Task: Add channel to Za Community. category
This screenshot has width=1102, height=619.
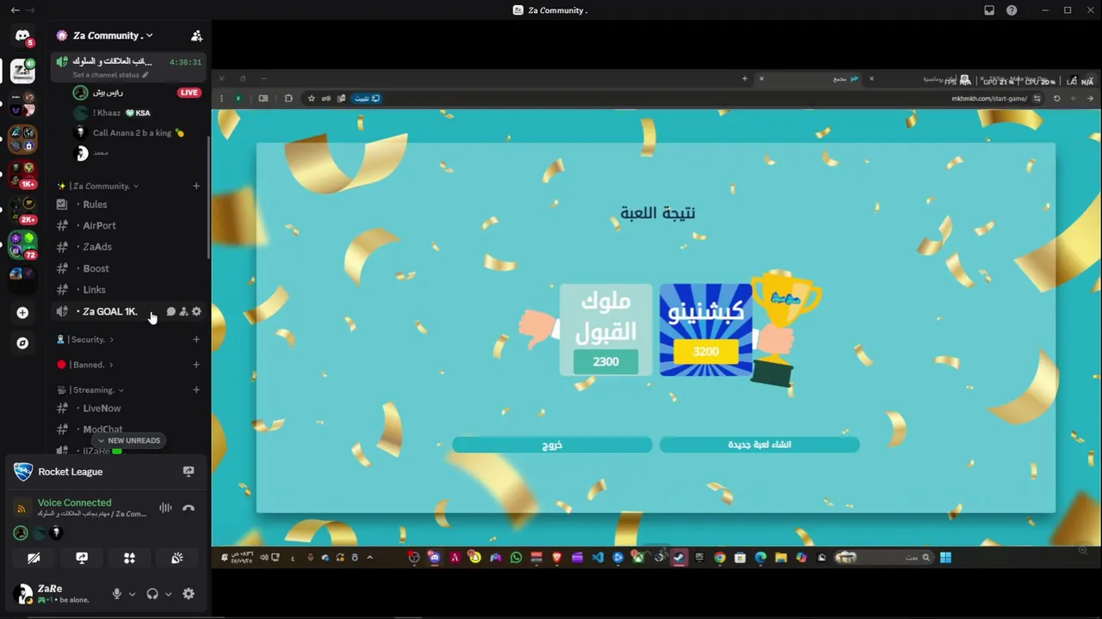Action: click(x=196, y=186)
